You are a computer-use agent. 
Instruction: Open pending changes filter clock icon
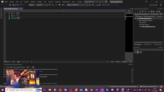(146, 11)
